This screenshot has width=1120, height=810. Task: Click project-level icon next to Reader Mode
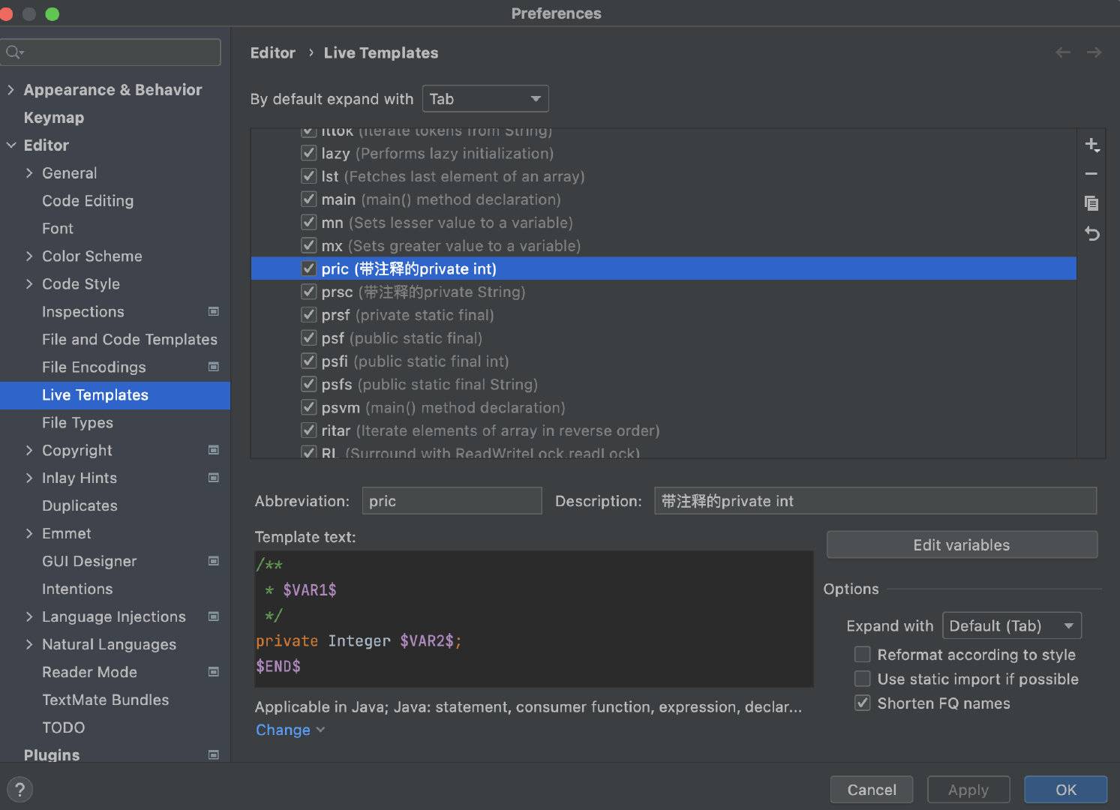point(214,672)
